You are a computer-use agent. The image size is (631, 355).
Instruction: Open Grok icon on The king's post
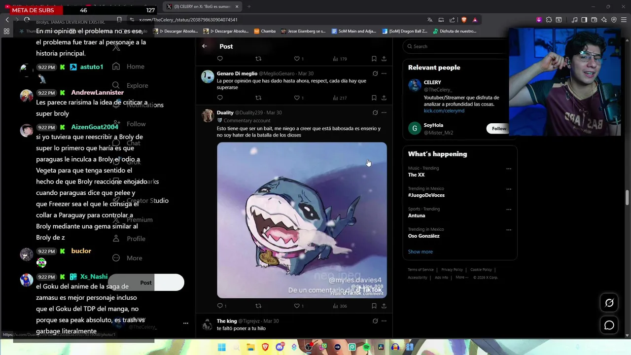(x=375, y=321)
